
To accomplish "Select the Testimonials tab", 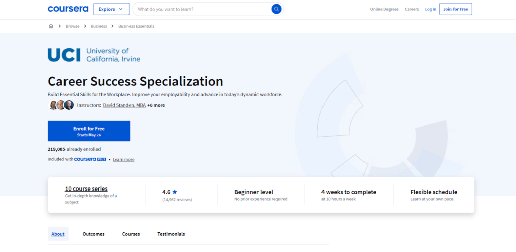I will pos(171,234).
